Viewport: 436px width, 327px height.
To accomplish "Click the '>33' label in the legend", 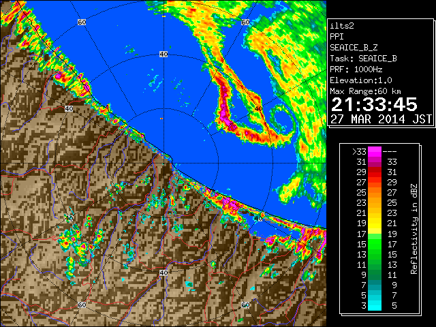I will (x=359, y=152).
